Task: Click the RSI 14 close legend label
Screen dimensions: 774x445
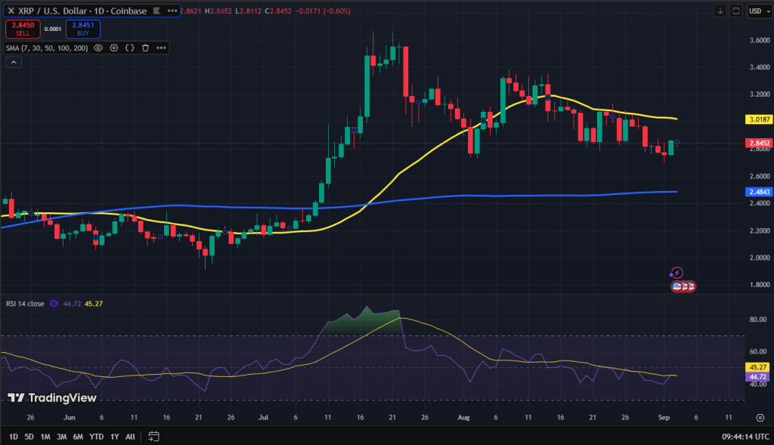Action: click(25, 304)
